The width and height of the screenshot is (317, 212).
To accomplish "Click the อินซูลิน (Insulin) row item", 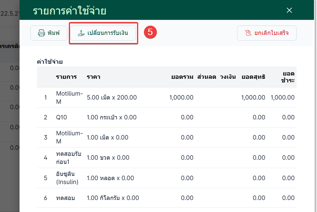I will click(67, 178).
